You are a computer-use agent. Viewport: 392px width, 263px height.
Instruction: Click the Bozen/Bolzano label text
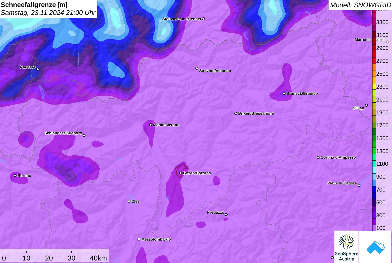tap(197, 173)
